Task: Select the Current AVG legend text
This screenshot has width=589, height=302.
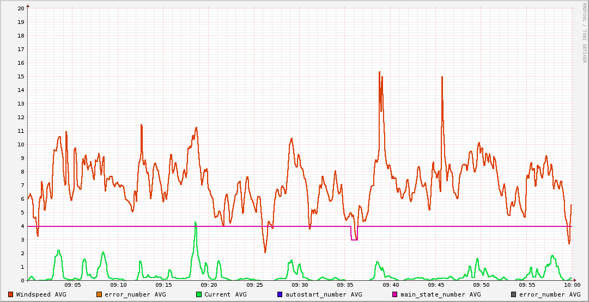Action: (226, 294)
